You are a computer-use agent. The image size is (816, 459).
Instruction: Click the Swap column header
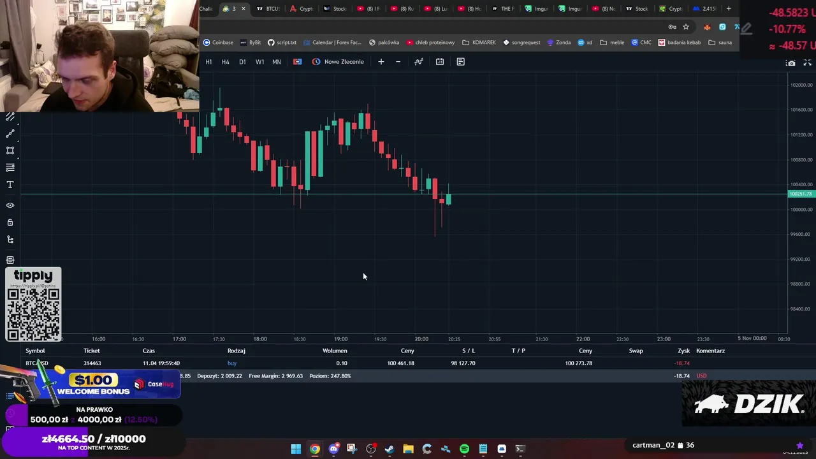click(x=636, y=351)
